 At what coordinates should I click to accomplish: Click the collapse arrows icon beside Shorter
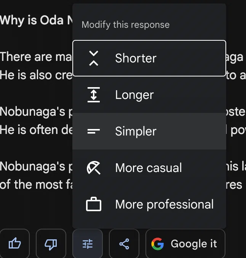click(94, 58)
